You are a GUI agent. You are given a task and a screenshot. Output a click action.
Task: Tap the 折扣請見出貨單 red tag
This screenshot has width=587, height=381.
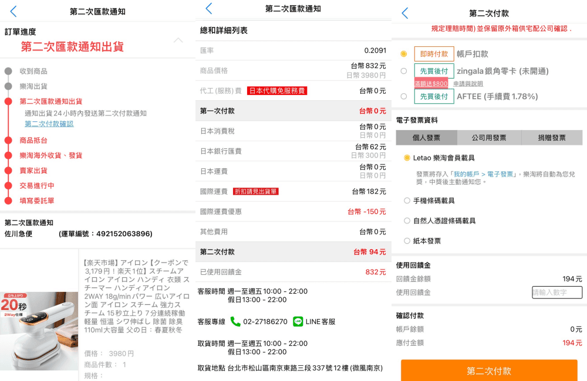coord(256,191)
